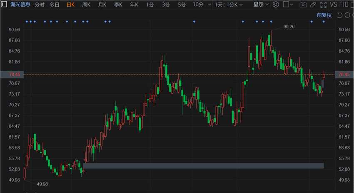
Task: Select the 月K monthly tab
Action: (102, 5)
